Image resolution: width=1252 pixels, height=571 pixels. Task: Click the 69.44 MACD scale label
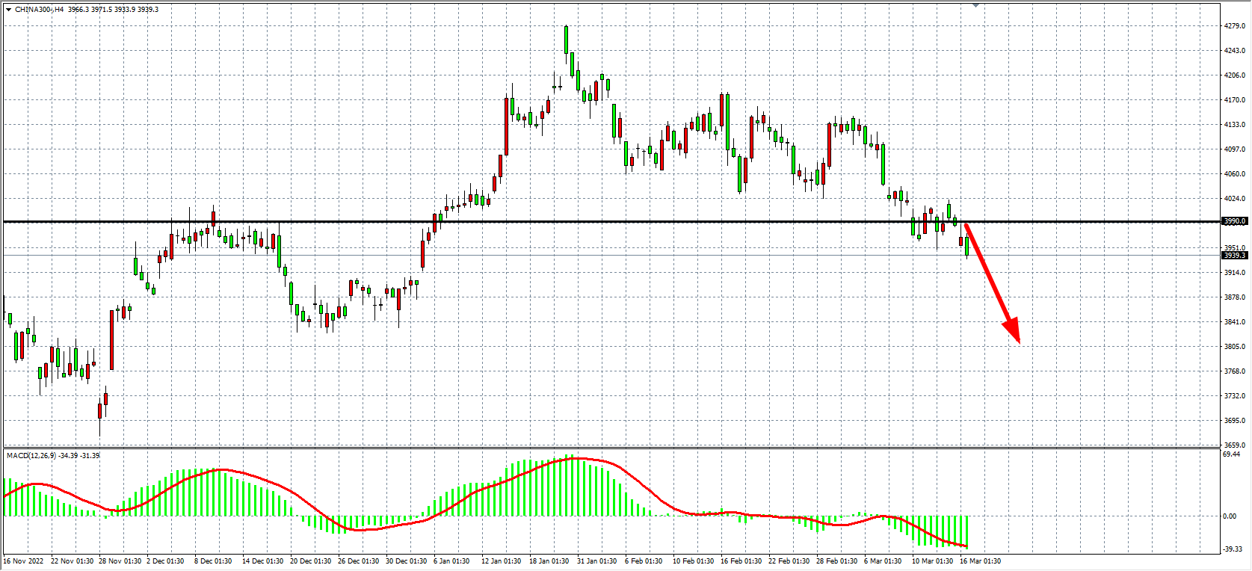coord(1232,454)
